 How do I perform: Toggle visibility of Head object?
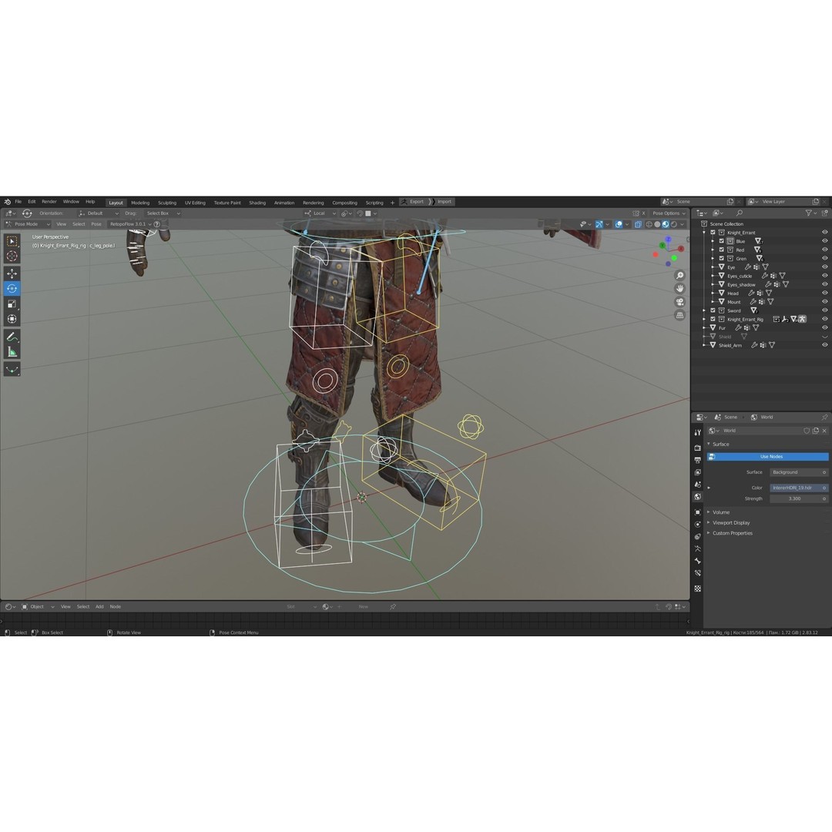point(824,293)
